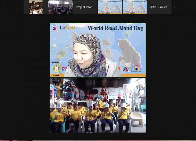Click the video of children in yellow shirts
This screenshot has height=141, width=196.
[x=98, y=105]
